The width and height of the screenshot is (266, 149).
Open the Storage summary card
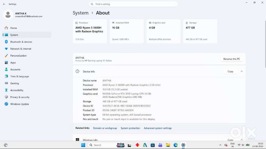pos(200,31)
